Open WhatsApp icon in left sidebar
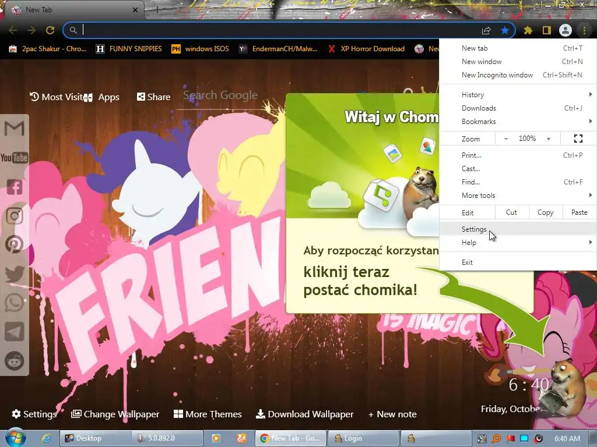597x447 pixels. (x=14, y=303)
